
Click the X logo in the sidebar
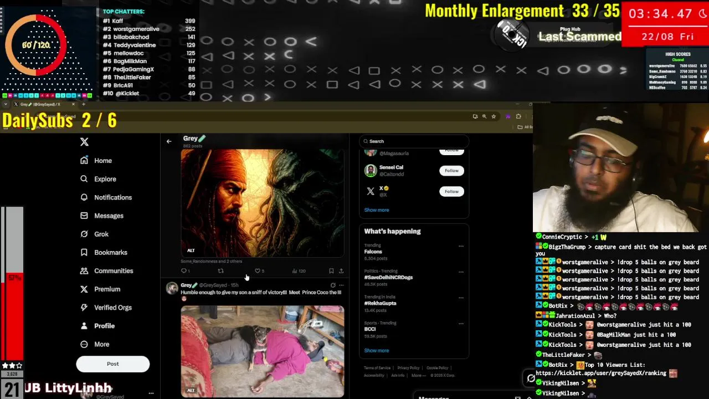point(84,142)
